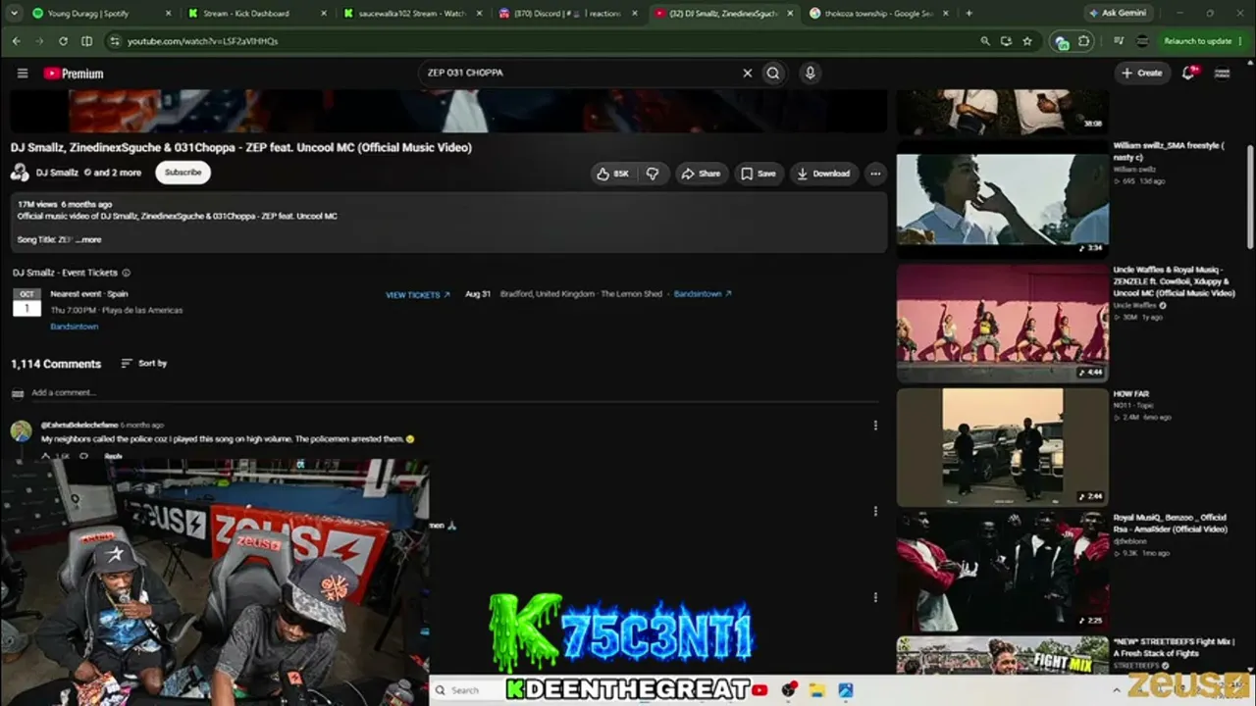1256x706 pixels.
Task: Click the Relaunch to update button
Action: click(x=1197, y=41)
